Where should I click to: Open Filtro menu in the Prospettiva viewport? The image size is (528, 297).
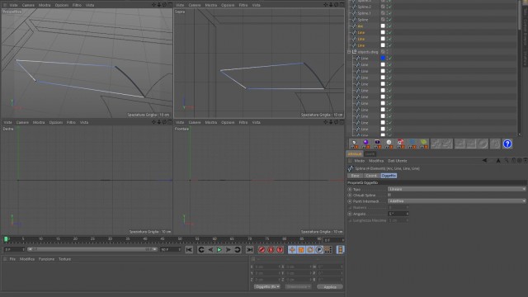(x=77, y=5)
